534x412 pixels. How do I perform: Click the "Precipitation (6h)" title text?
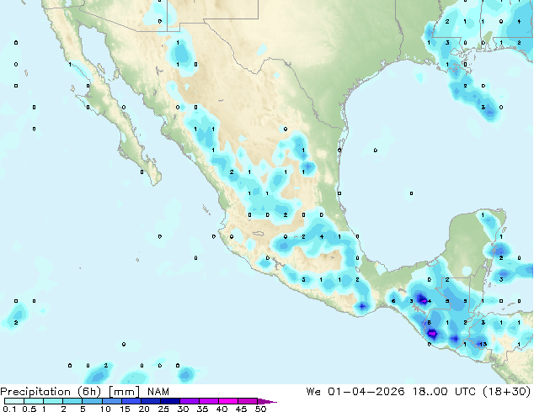coord(51,392)
